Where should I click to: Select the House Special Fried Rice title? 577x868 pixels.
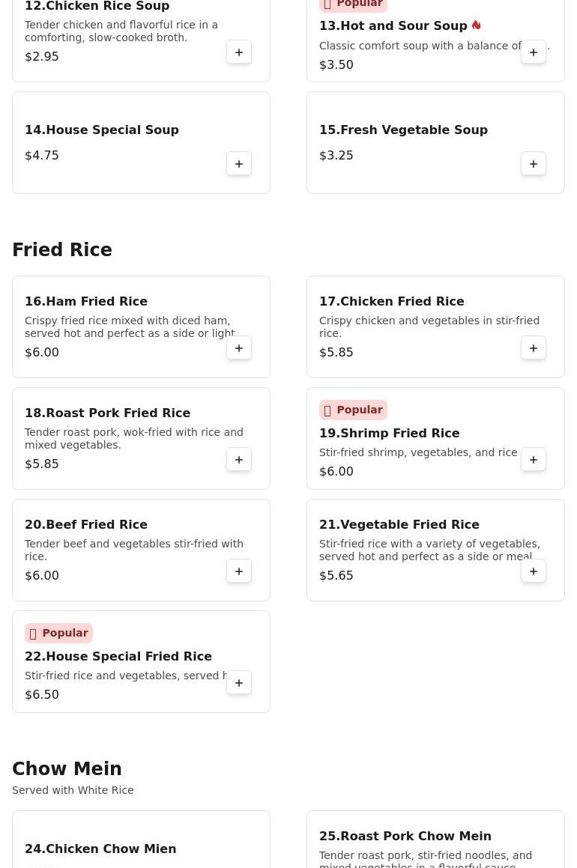[x=118, y=656]
